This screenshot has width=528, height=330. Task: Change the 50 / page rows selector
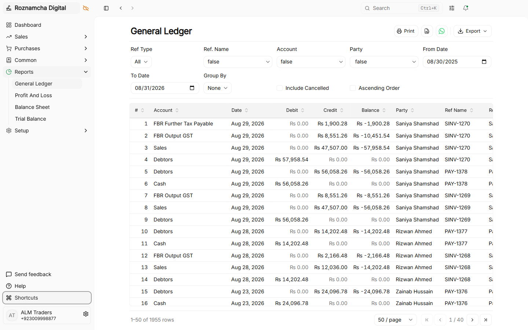395,320
